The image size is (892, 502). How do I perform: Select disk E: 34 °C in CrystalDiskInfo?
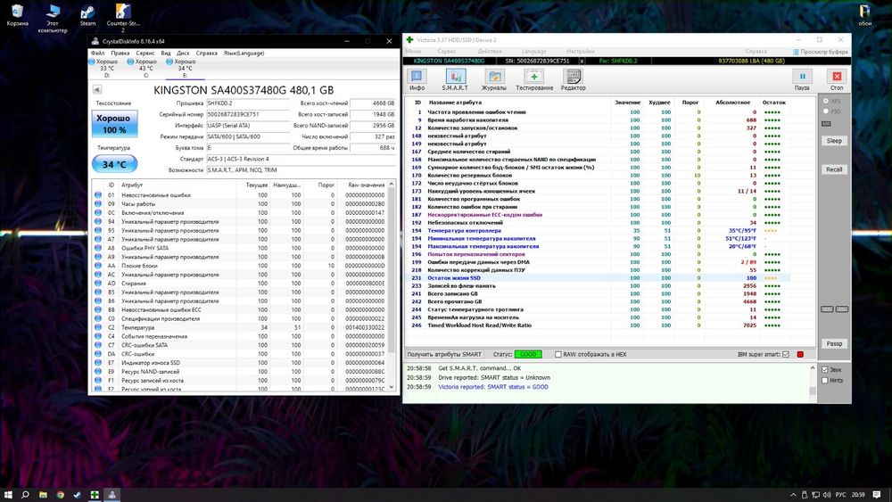click(x=185, y=68)
